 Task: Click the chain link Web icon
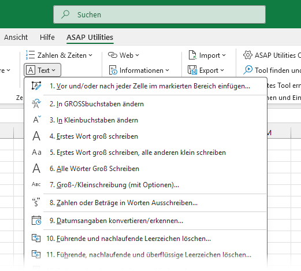coord(113,55)
